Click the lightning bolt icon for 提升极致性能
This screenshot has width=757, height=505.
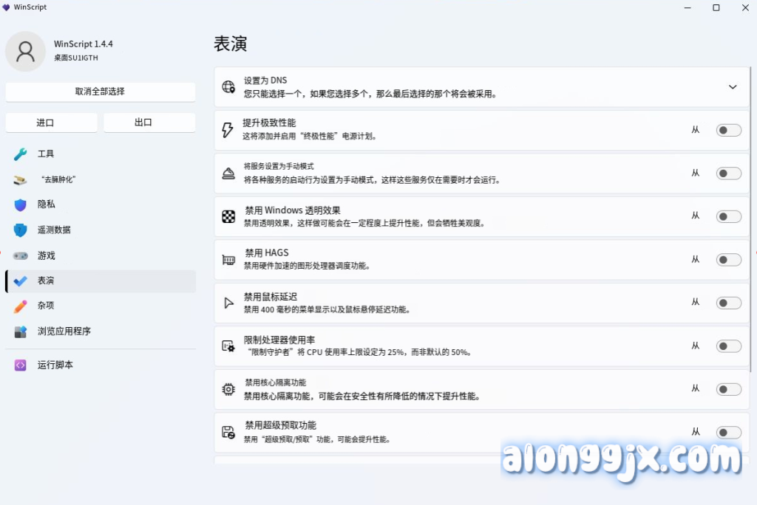coord(228,130)
